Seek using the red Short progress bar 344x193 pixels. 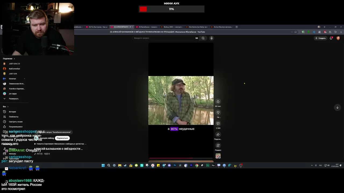(x=181, y=158)
